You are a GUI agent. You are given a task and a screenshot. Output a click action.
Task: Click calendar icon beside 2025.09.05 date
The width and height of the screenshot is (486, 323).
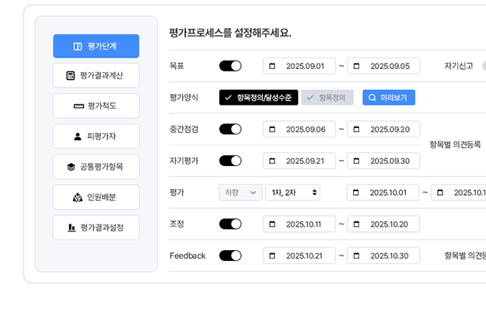[x=356, y=66]
